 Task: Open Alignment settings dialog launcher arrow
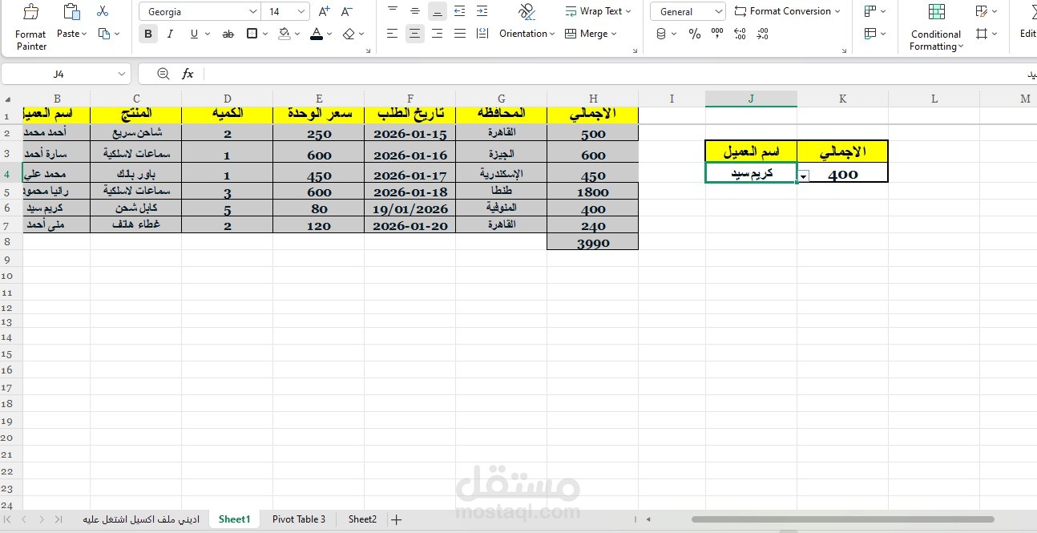tap(636, 50)
